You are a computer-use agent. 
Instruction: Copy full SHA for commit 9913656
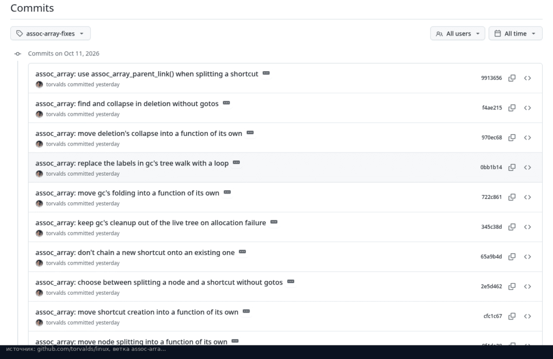pyautogui.click(x=512, y=78)
